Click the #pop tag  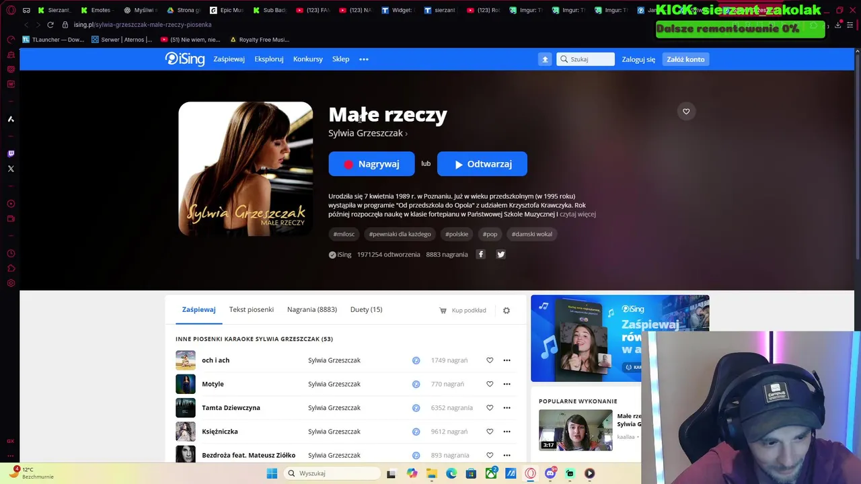490,234
